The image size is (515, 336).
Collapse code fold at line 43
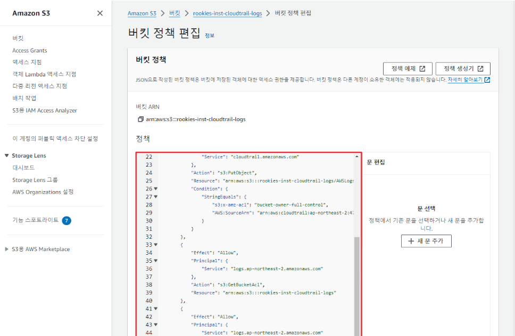point(156,324)
